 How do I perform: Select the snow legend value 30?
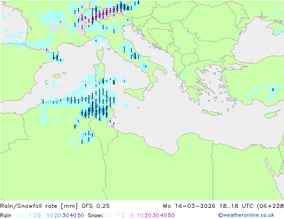point(156,215)
